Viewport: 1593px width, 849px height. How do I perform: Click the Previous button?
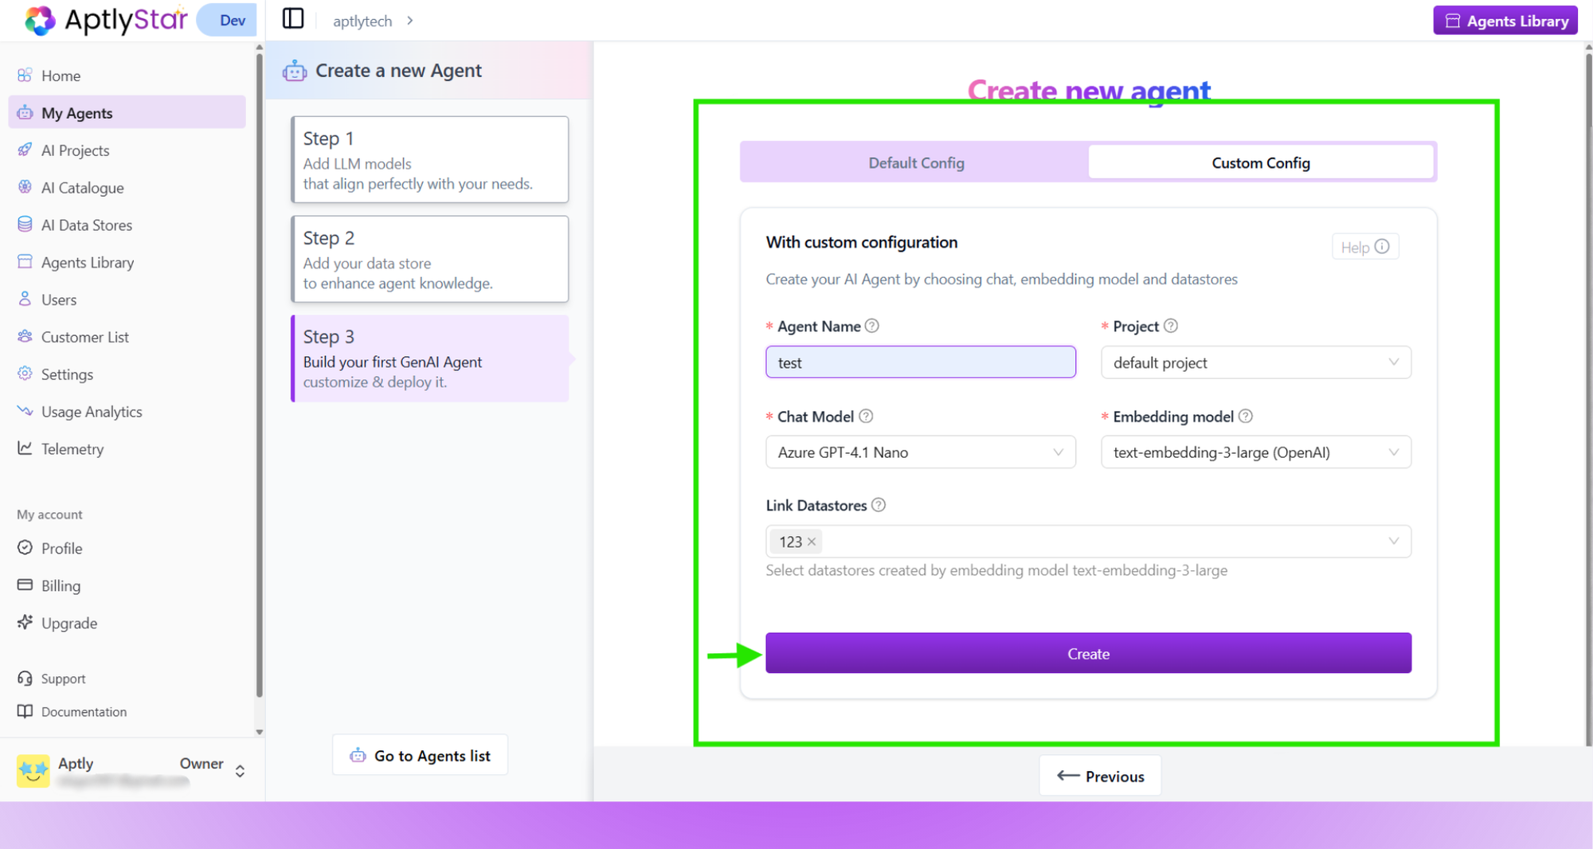1100,775
